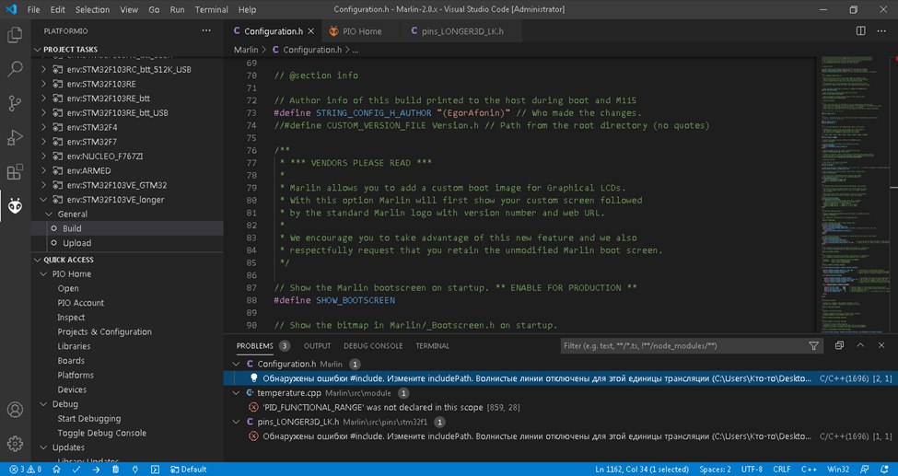This screenshot has width=898, height=476.
Task: Collapse the PROJECT TASKS section
Action: click(x=38, y=50)
